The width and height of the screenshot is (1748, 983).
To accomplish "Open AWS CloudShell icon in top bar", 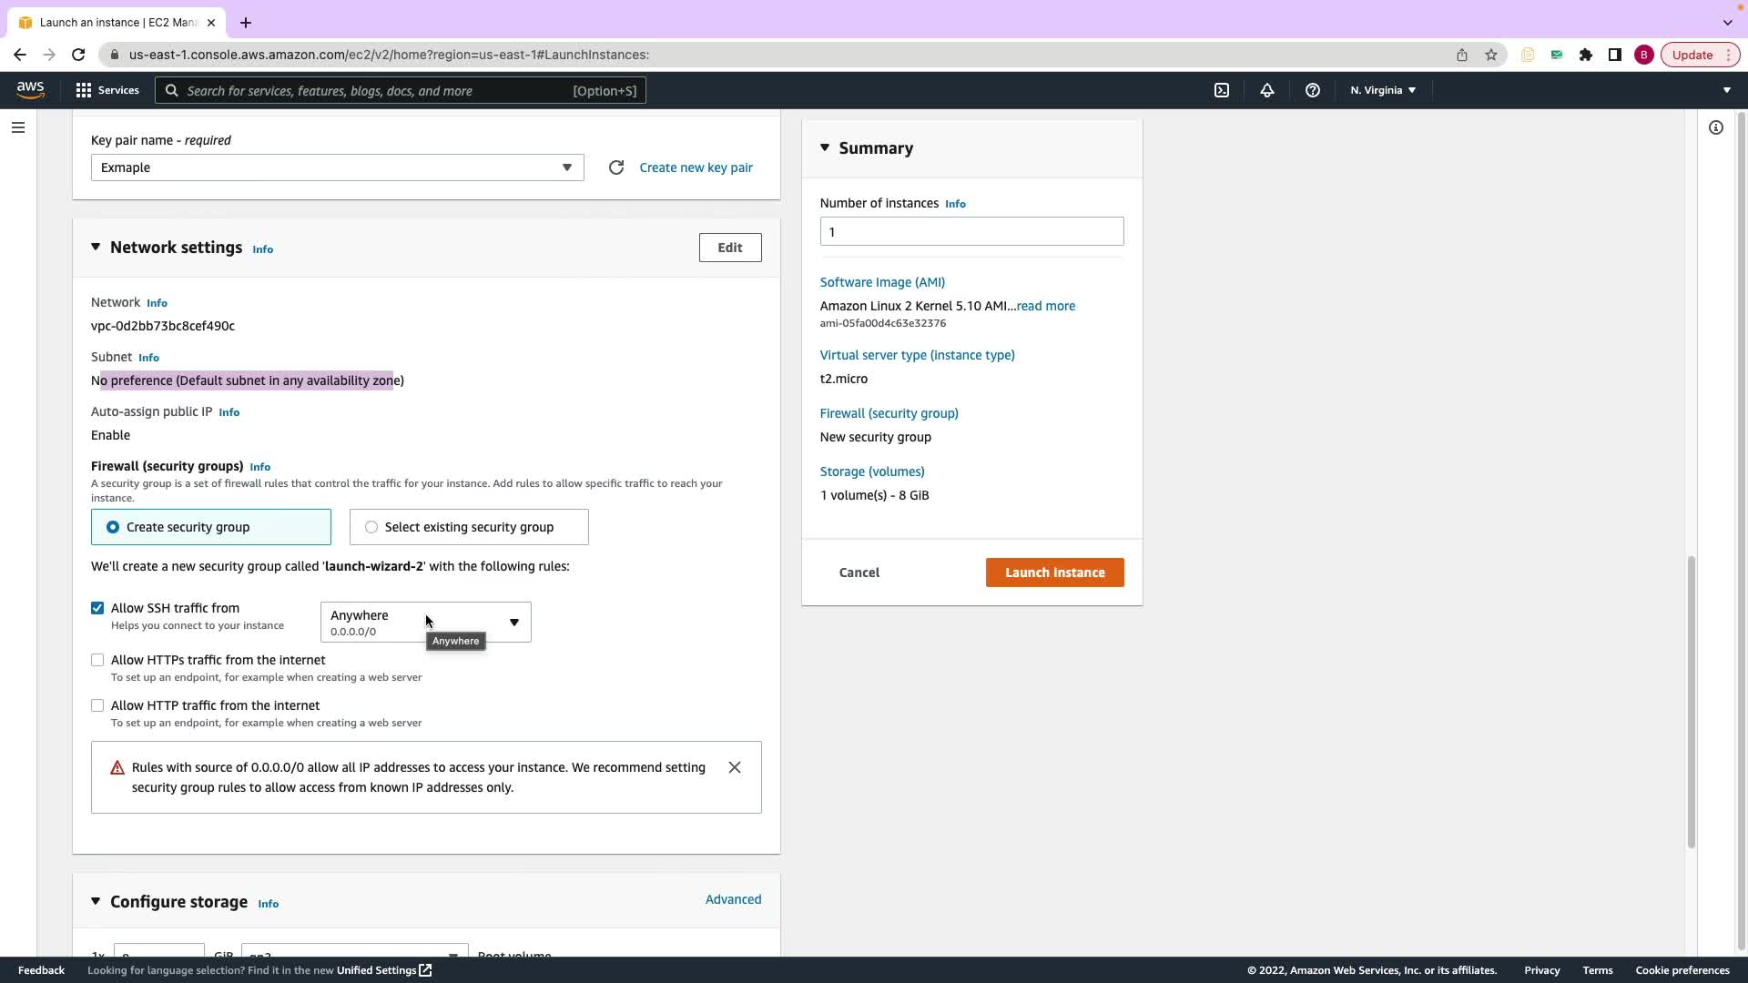I will [x=1222, y=90].
